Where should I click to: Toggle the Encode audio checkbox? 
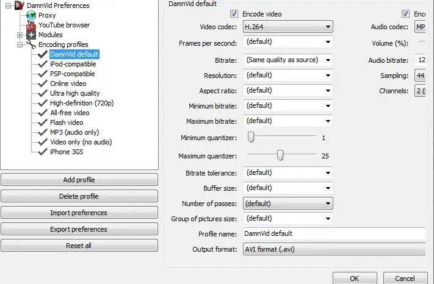pyautogui.click(x=405, y=14)
